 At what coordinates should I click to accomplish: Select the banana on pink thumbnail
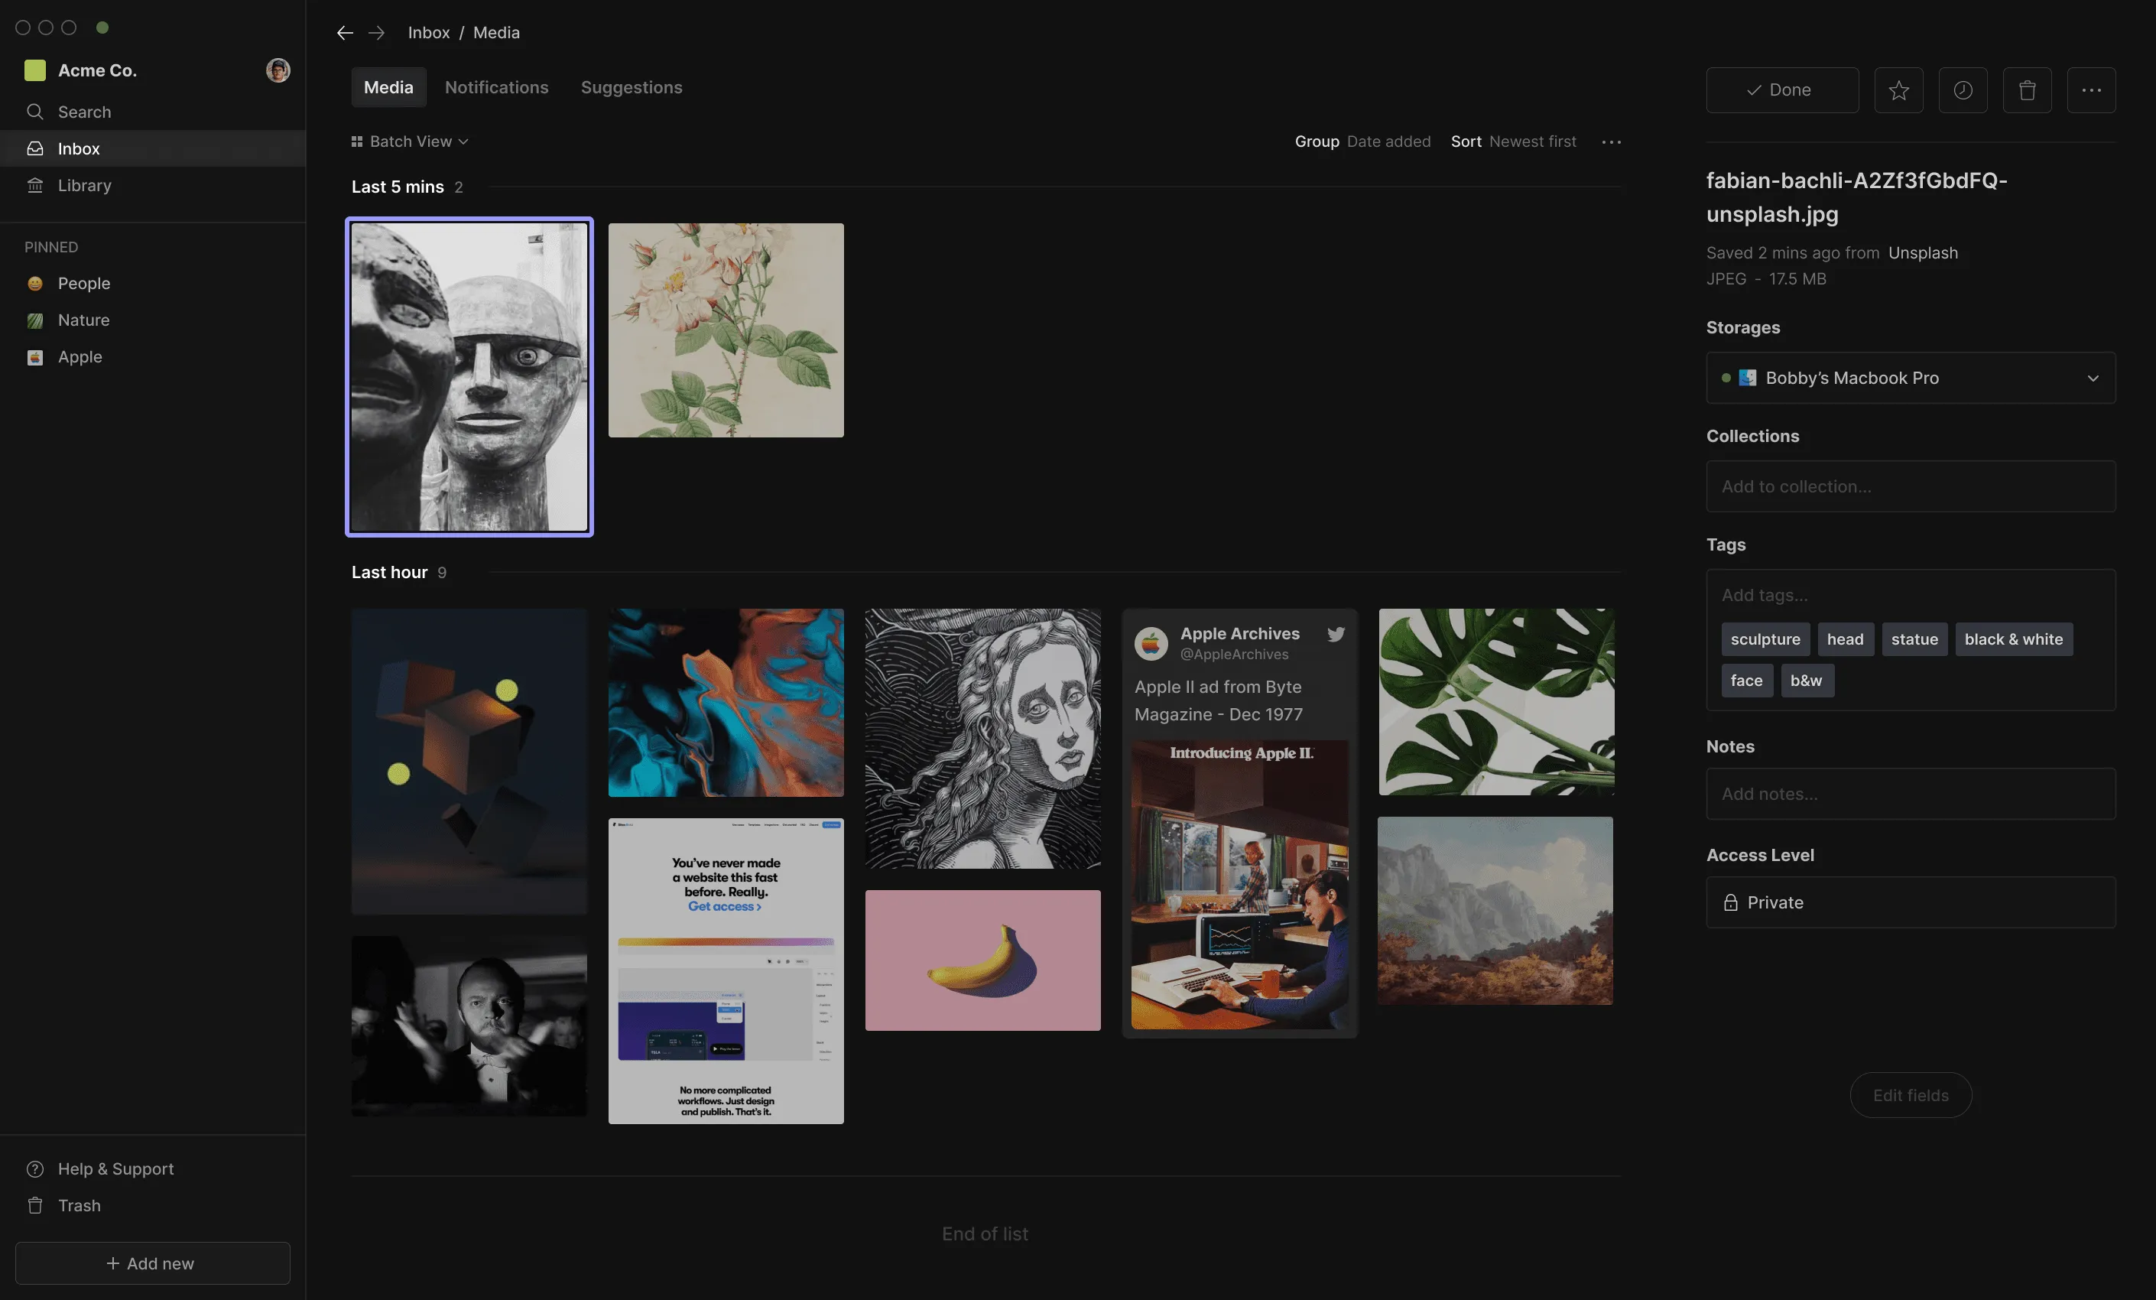click(x=982, y=960)
